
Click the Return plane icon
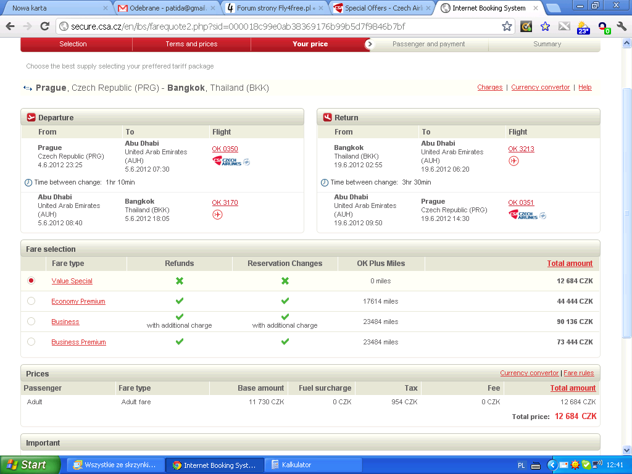click(327, 117)
